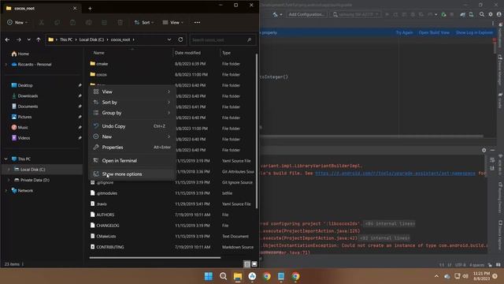The height and width of the screenshot is (284, 504).
Task: Open the android.com namespace URL in build output
Action: pos(395,174)
